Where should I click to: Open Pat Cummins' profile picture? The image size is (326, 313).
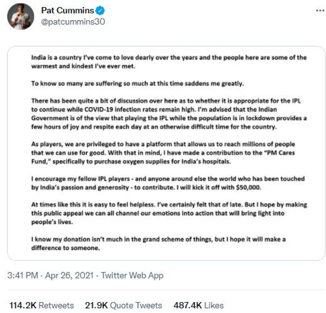[20, 17]
